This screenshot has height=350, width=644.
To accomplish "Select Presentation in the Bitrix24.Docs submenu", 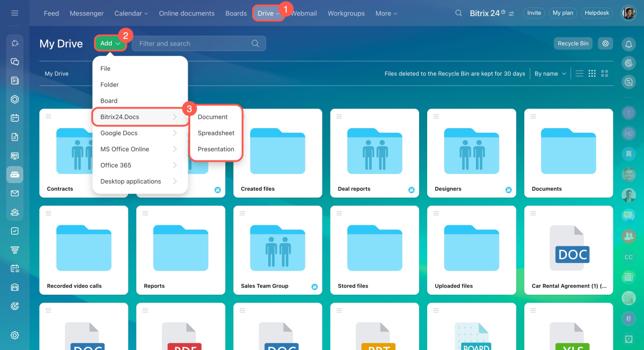I will pyautogui.click(x=216, y=149).
